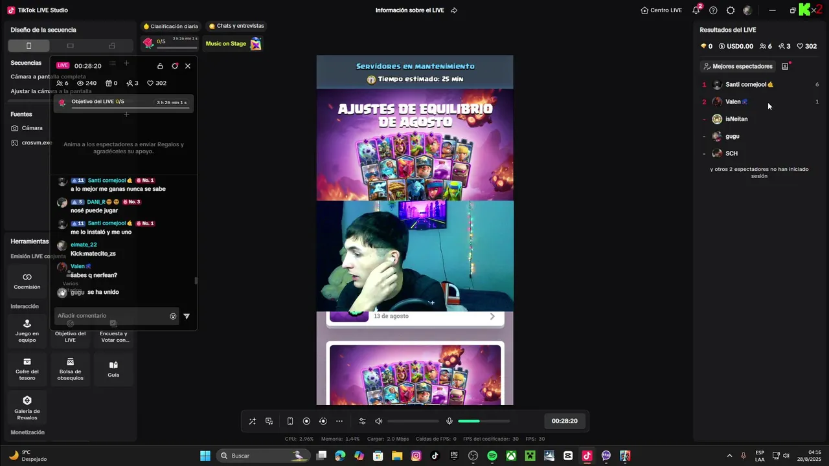Open notifications bell with badge 2
Image resolution: width=829 pixels, height=466 pixels.
tap(696, 10)
